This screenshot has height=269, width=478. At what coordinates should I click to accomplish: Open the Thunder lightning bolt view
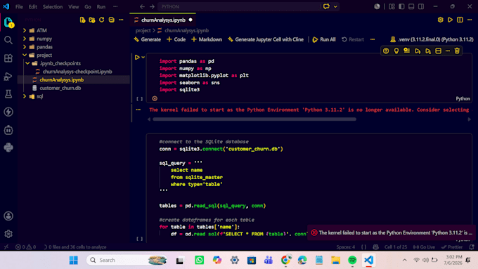8,112
